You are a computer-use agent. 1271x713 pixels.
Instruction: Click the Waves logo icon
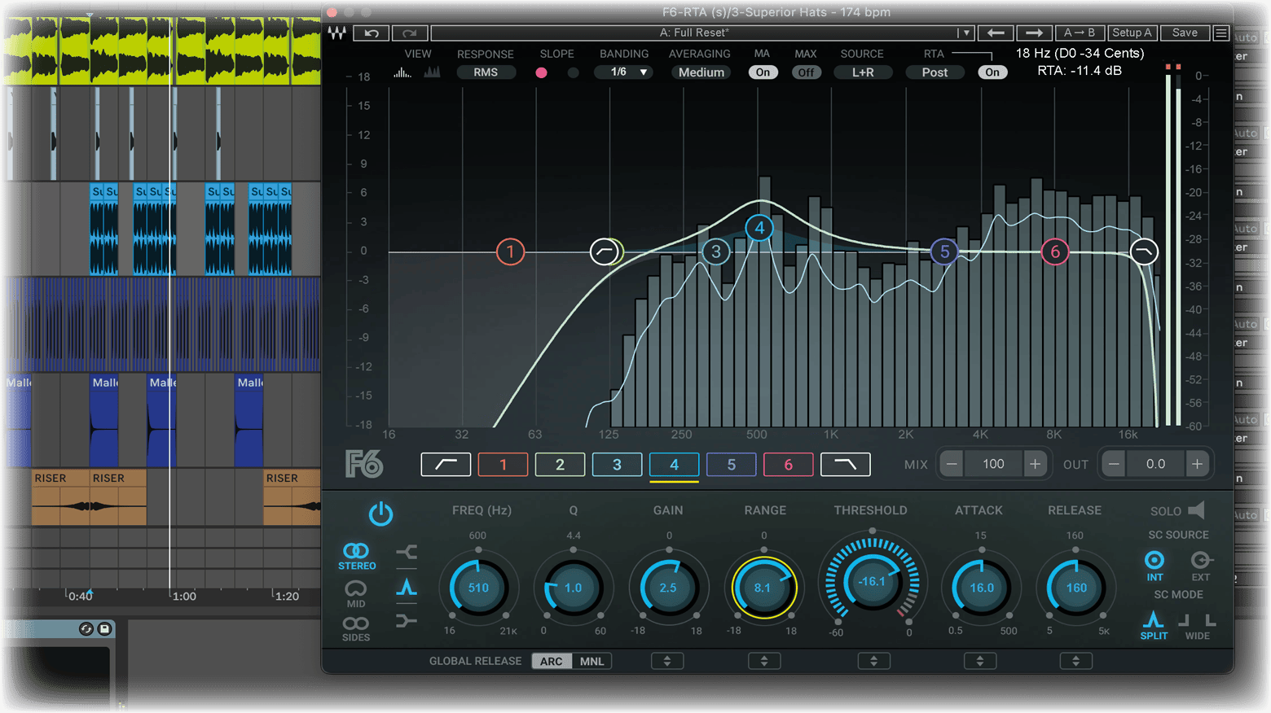tap(336, 33)
